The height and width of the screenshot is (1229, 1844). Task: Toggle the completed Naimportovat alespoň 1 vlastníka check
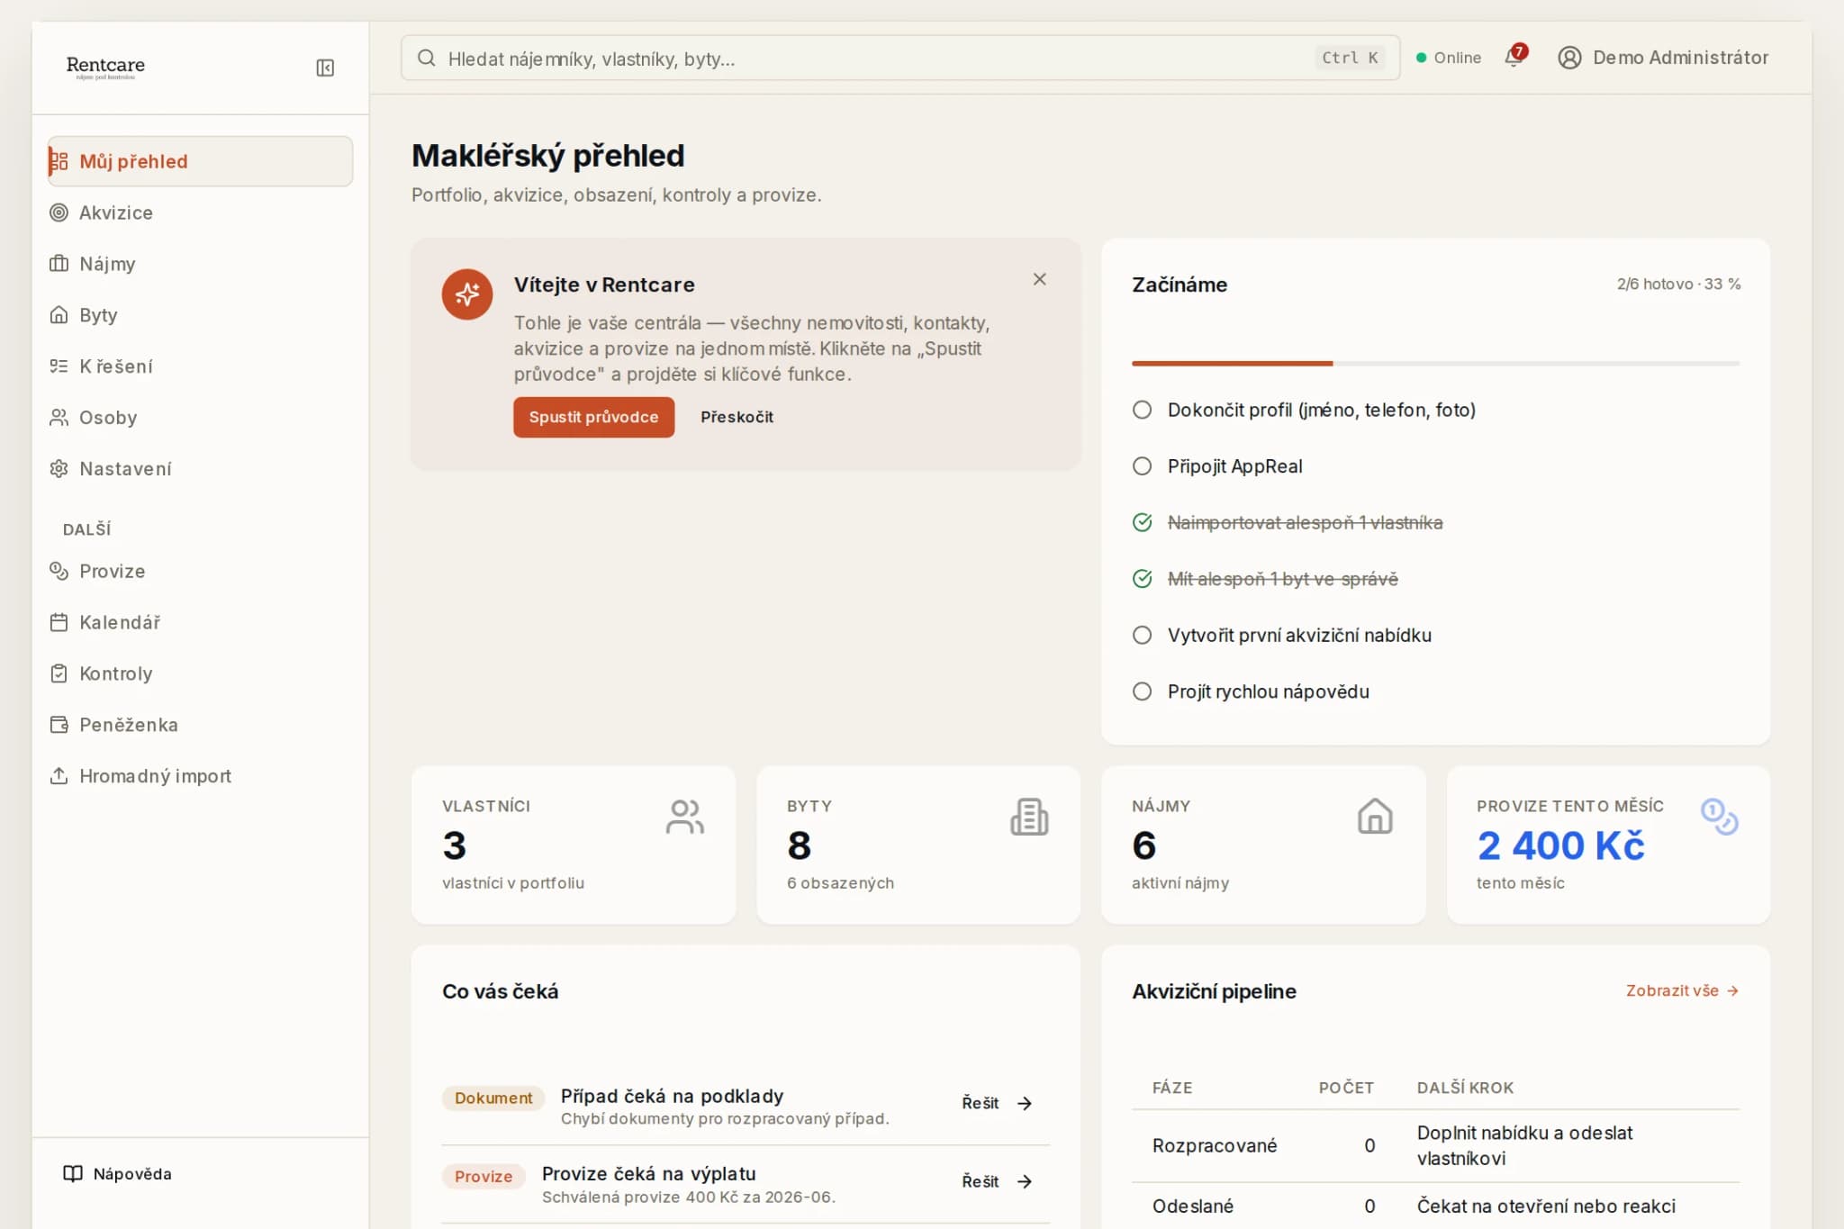1142,522
